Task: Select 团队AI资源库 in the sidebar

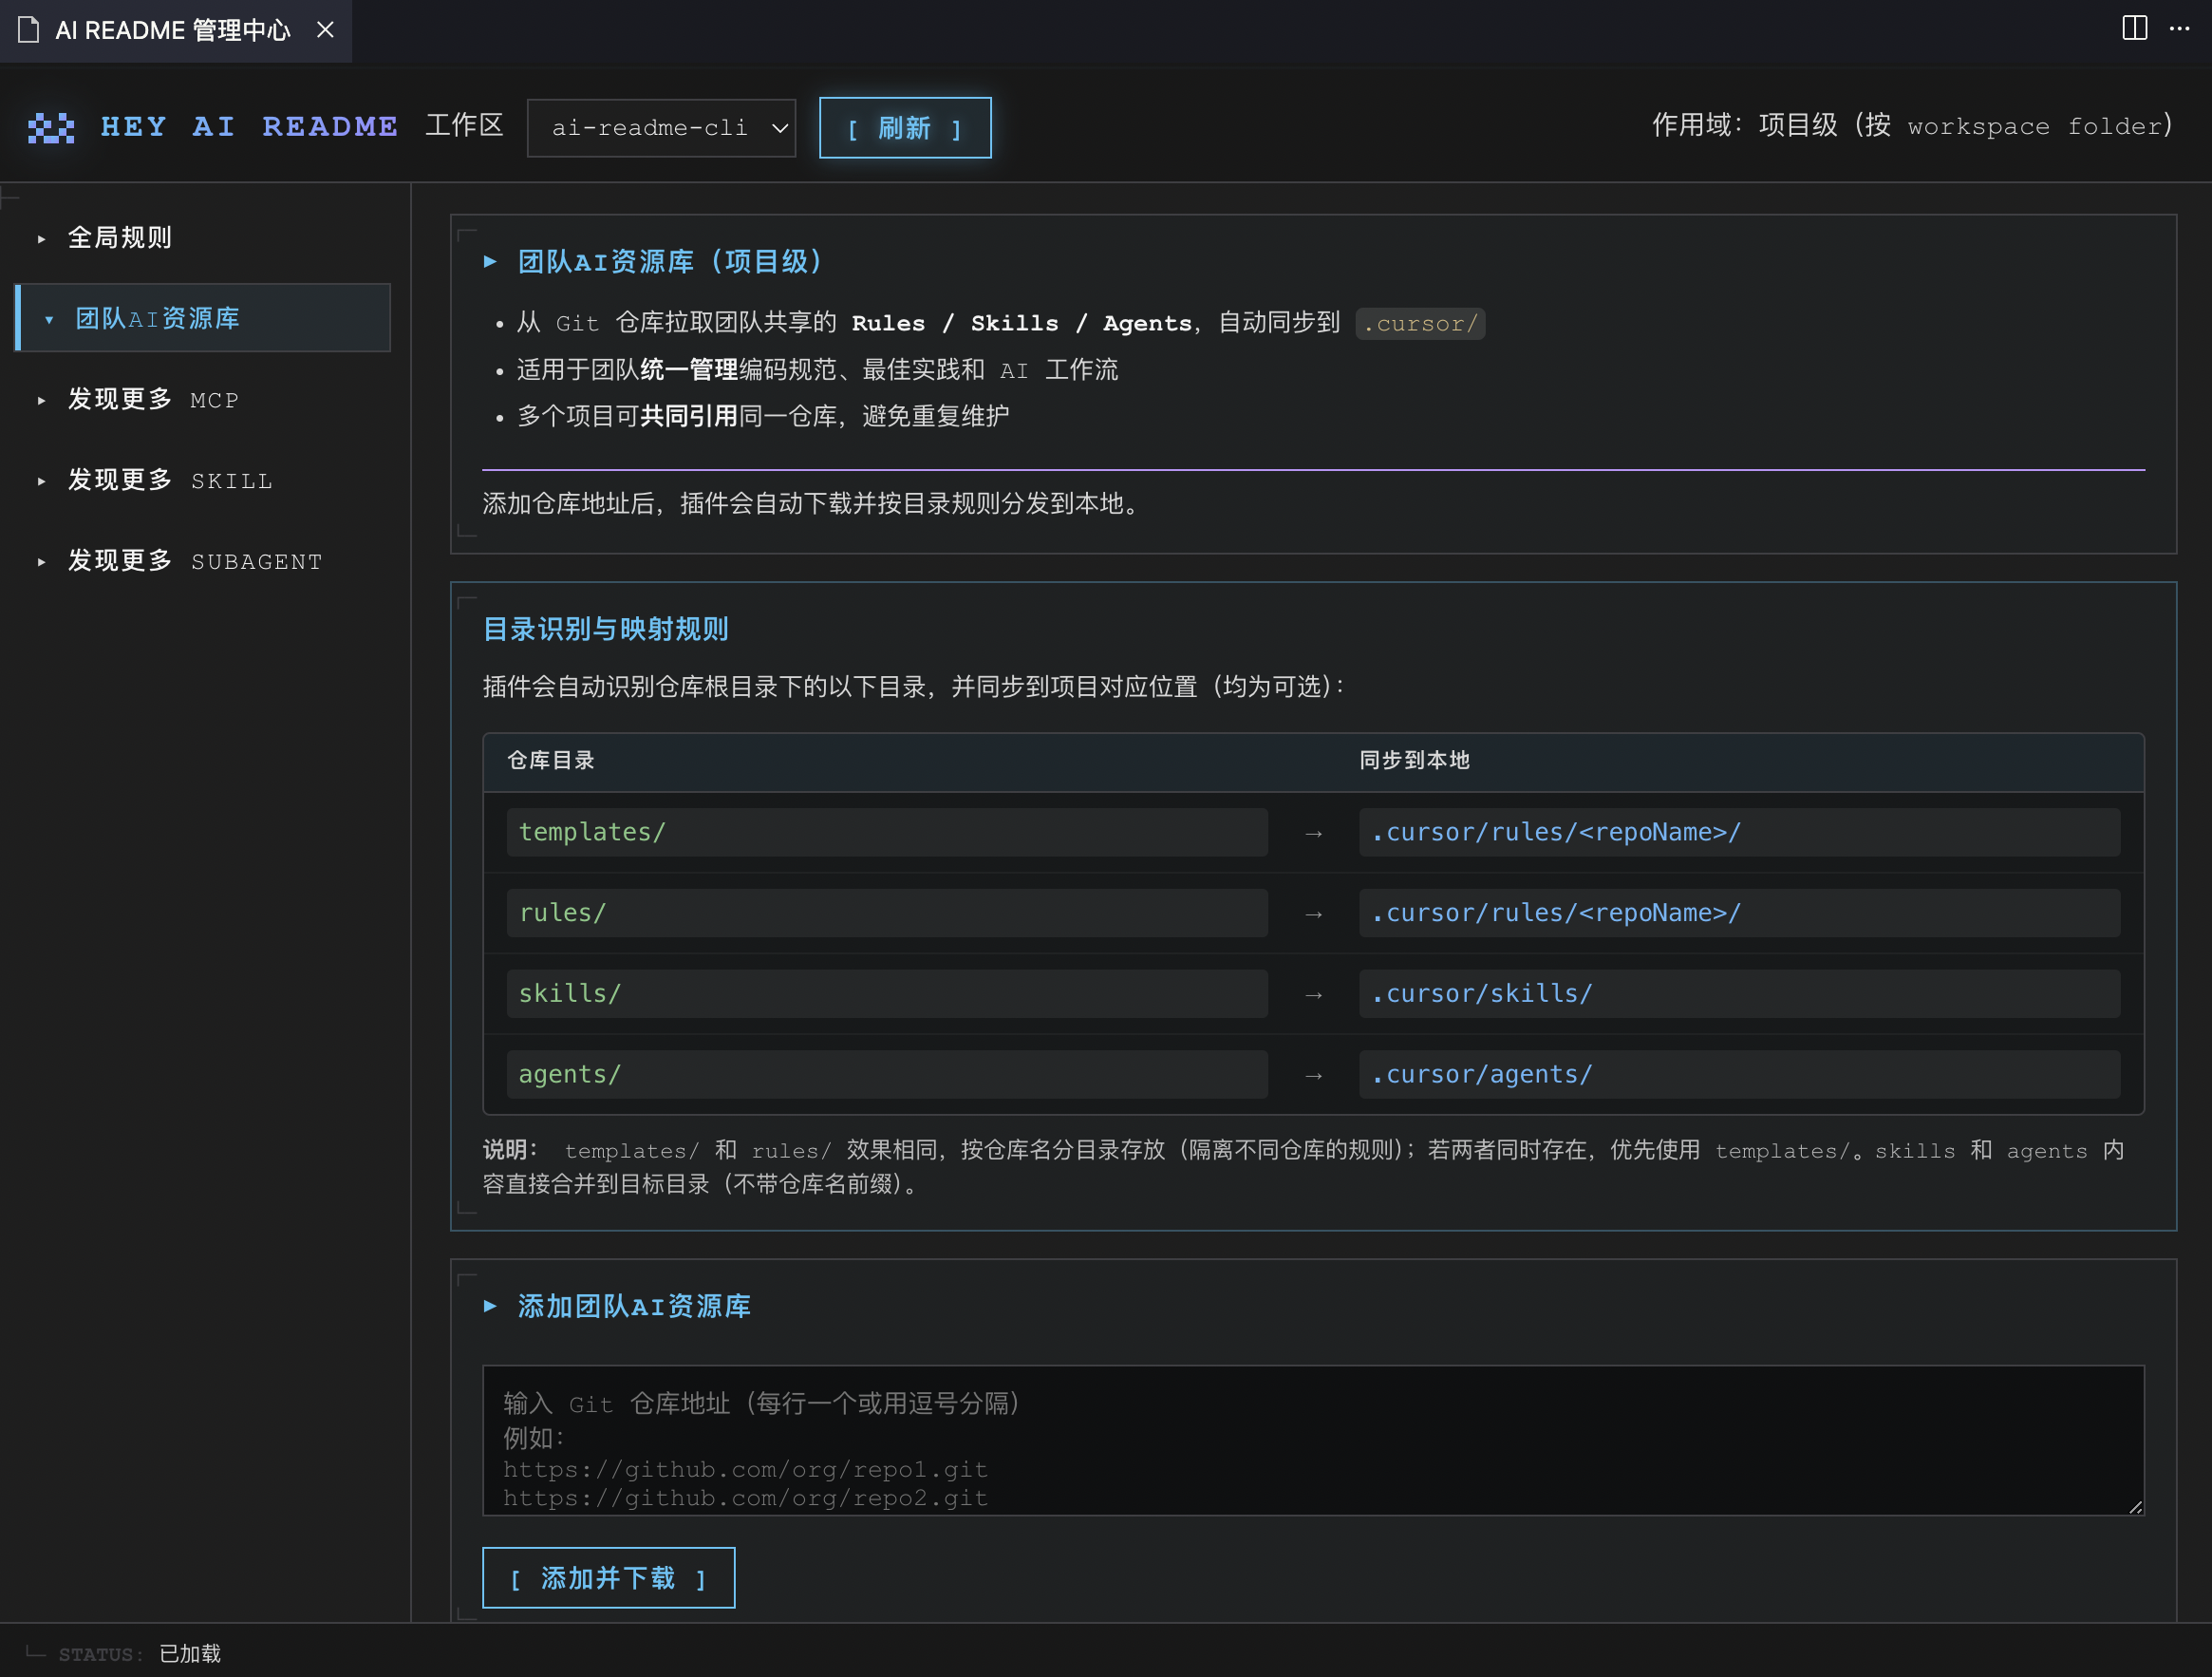Action: point(203,318)
